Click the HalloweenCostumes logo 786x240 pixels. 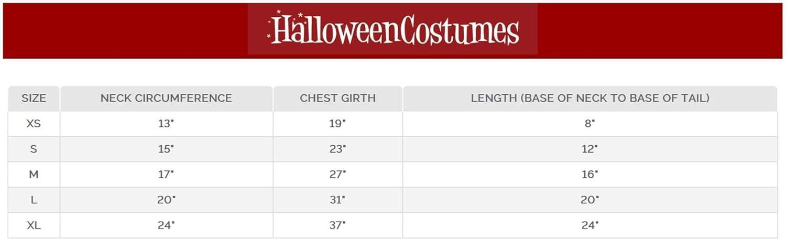(x=392, y=29)
